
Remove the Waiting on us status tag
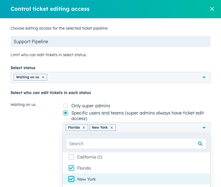tap(43, 77)
